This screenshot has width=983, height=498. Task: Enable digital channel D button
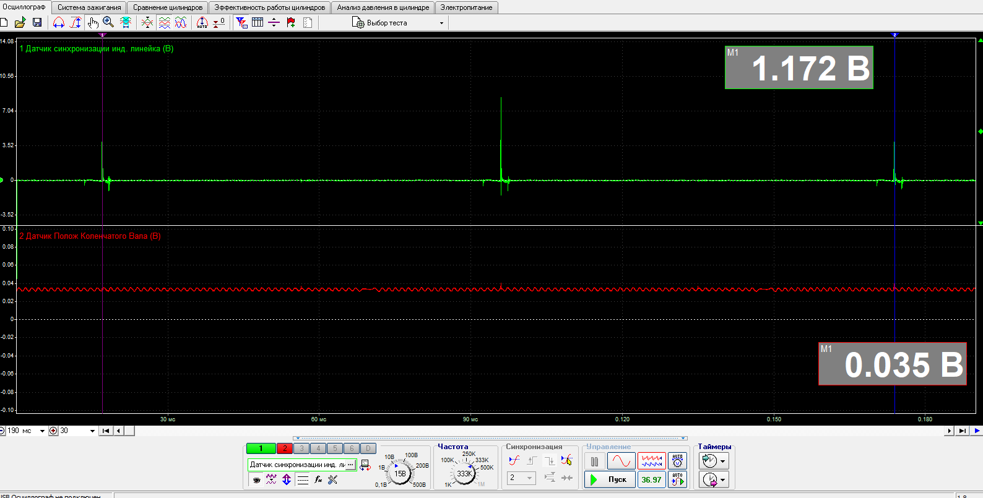368,449
